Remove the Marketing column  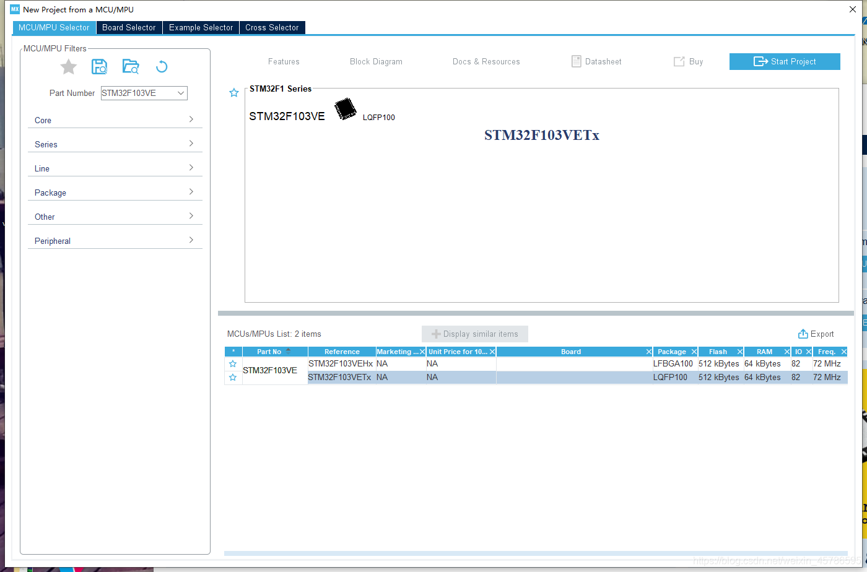click(422, 352)
